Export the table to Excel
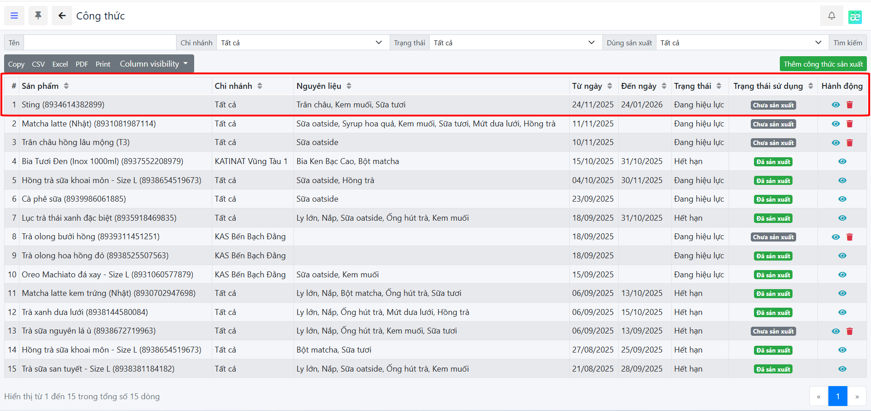The height and width of the screenshot is (411, 871). coord(60,64)
